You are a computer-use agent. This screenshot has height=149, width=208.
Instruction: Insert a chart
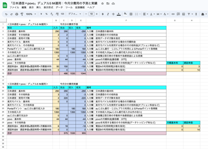(x=184, y=14)
